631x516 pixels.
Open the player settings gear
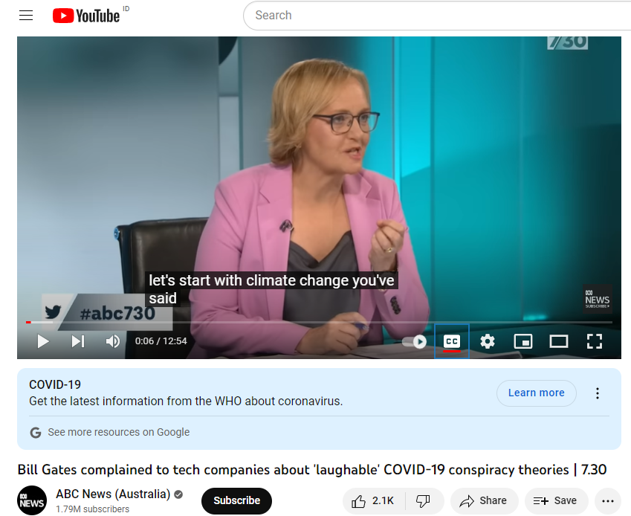click(x=488, y=342)
